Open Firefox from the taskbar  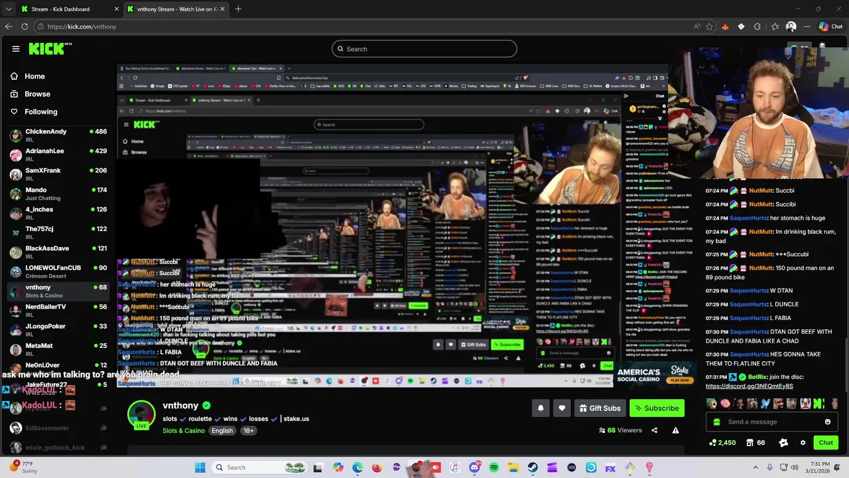377,467
